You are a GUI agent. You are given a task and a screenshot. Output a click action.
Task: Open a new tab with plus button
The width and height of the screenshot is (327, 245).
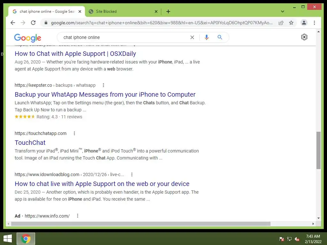tap(168, 12)
